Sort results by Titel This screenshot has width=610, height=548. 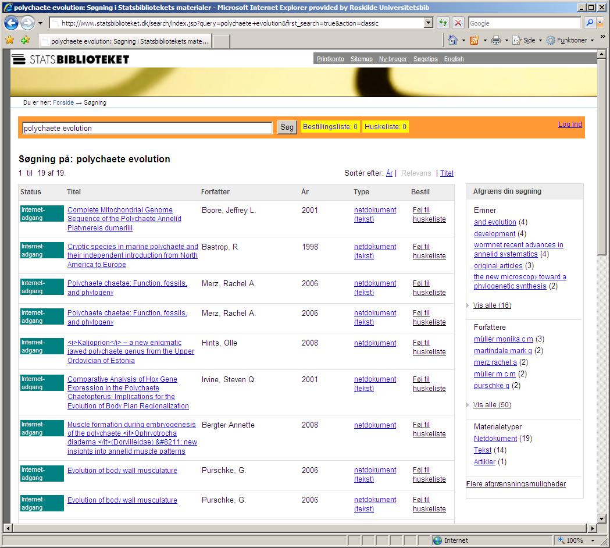tap(447, 173)
